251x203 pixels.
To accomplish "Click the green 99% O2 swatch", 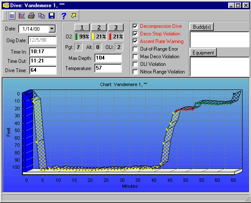I will [x=76, y=36].
